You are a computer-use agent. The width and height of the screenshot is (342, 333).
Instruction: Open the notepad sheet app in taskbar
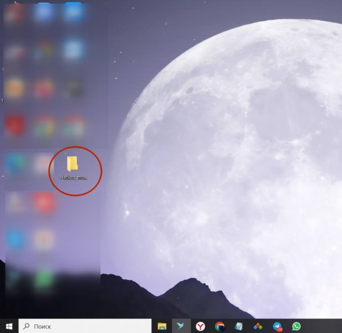[x=238, y=327]
